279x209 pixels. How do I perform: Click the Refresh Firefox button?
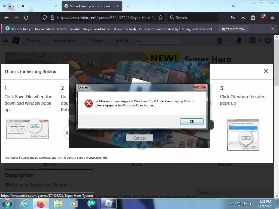click(233, 29)
